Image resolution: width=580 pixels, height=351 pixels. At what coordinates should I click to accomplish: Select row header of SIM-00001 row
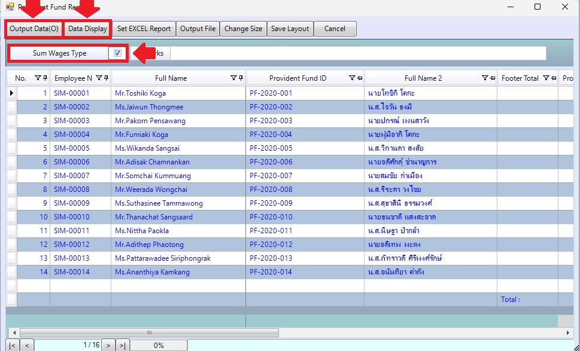click(x=11, y=93)
